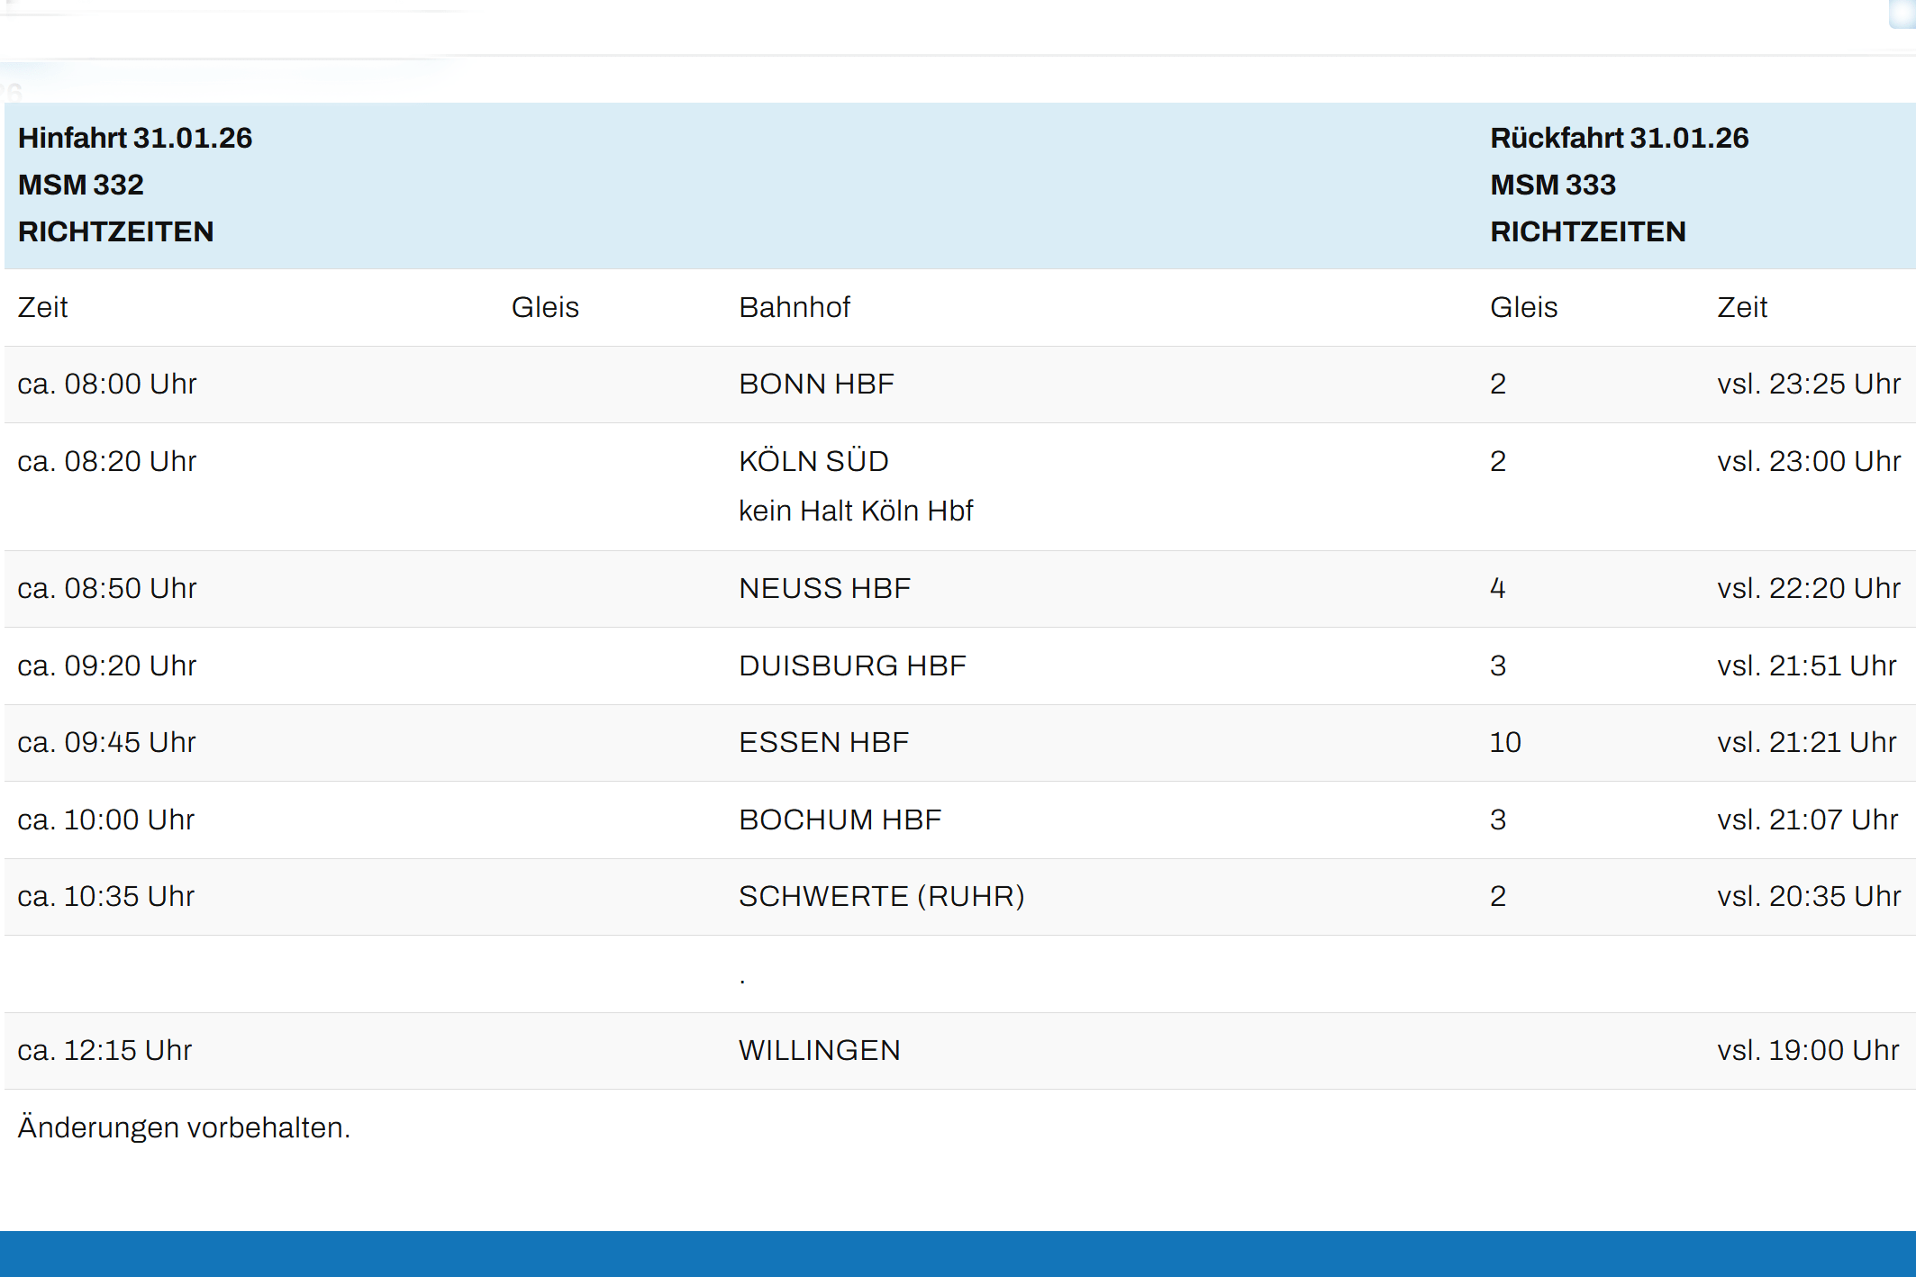Select the SCHWERTE (RUHR) station cell
The width and height of the screenshot is (1916, 1277).
point(881,896)
